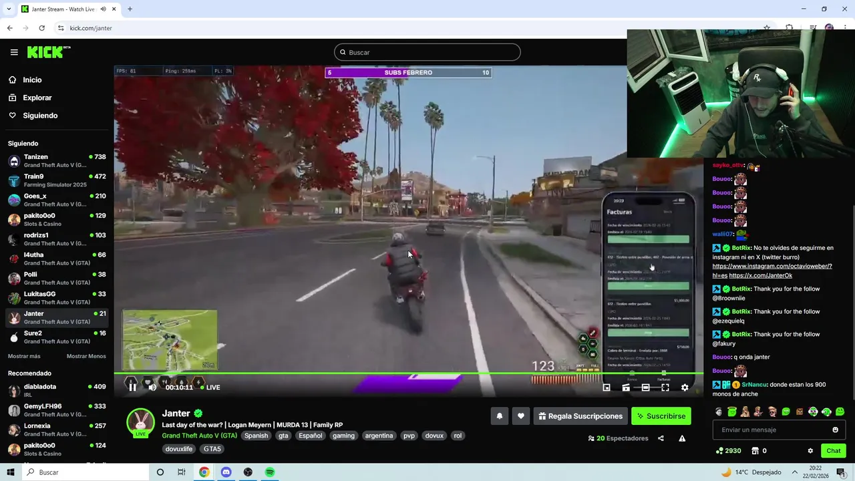This screenshot has width=855, height=481.
Task: Open l4utha channel in sidebar
Action: [x=57, y=259]
